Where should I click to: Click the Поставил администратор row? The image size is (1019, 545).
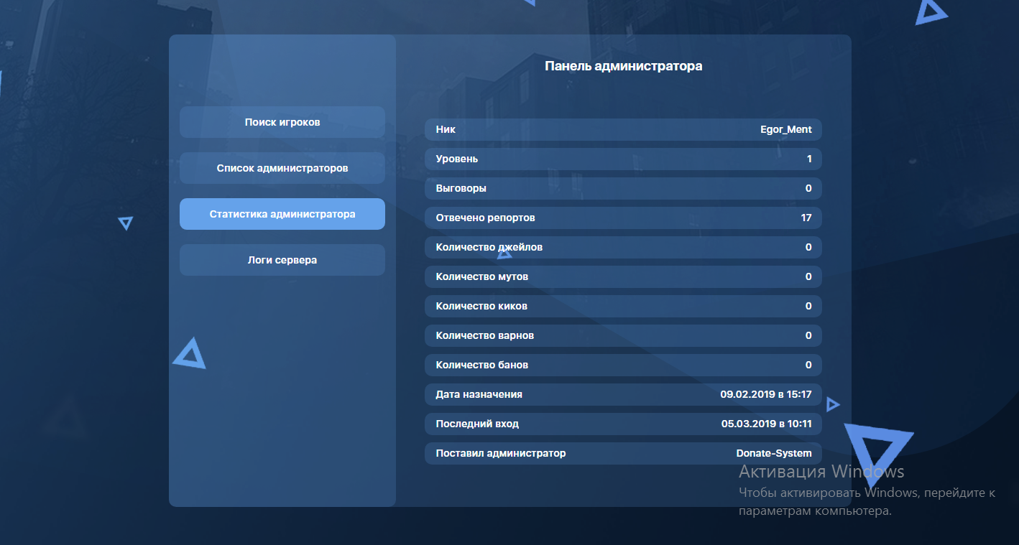tap(623, 453)
